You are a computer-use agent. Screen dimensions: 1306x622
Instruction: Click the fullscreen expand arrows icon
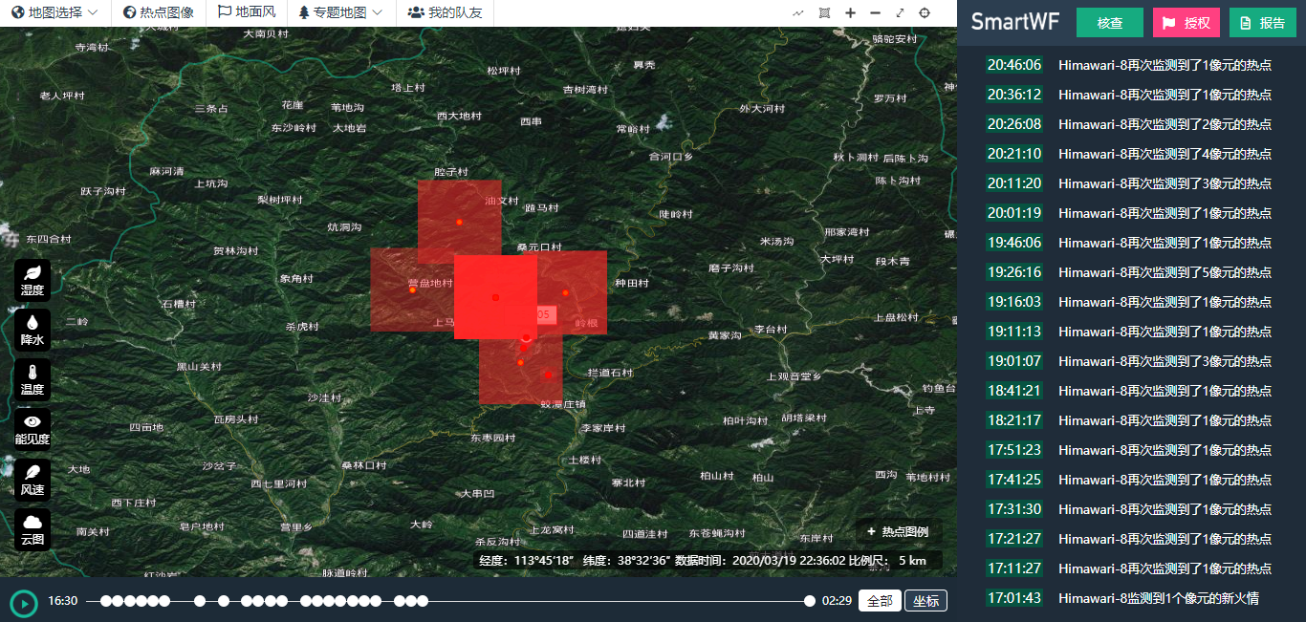[x=900, y=12]
